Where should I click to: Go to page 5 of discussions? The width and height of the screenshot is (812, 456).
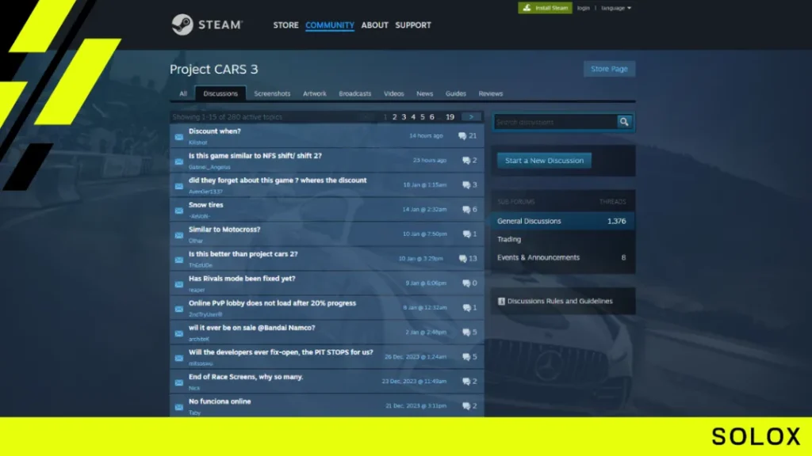coord(422,117)
